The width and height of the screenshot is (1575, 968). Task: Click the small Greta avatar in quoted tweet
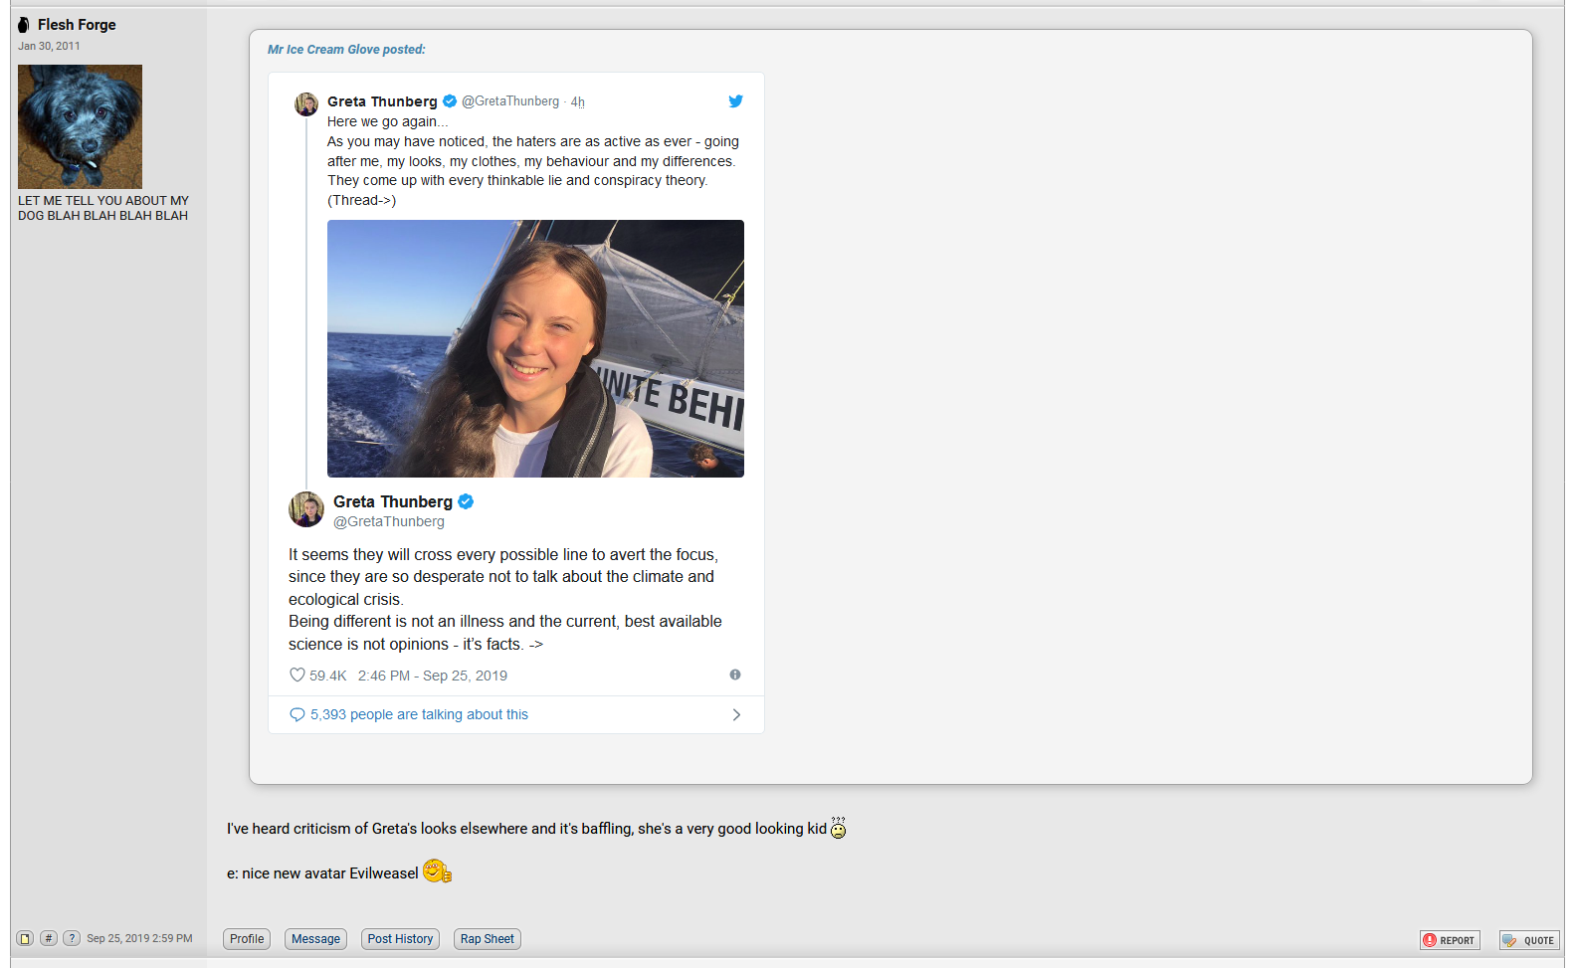(306, 103)
